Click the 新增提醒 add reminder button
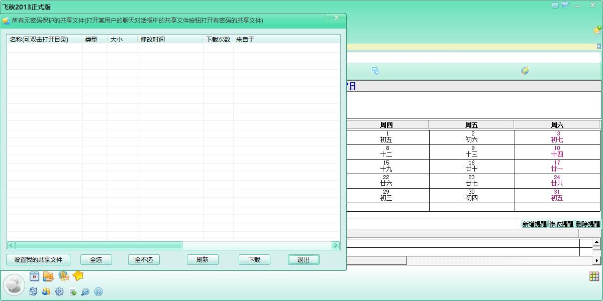603x301 pixels. [534, 224]
